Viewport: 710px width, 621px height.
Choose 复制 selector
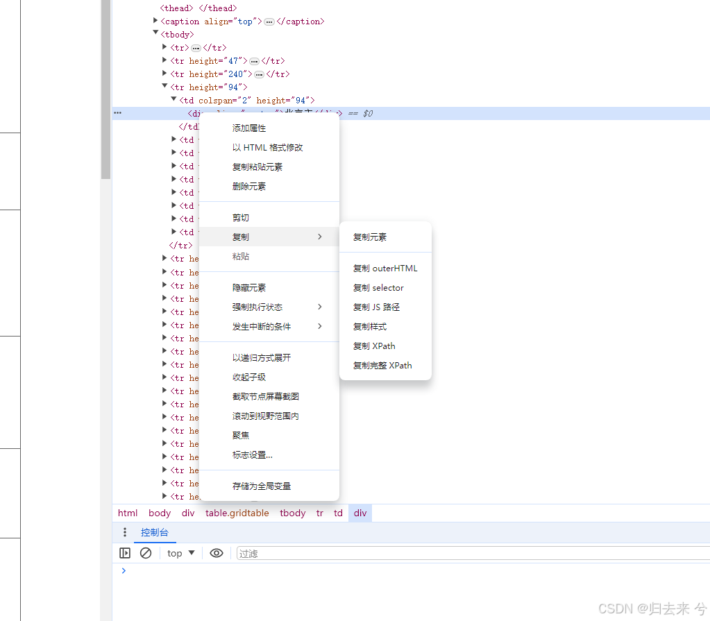point(385,288)
